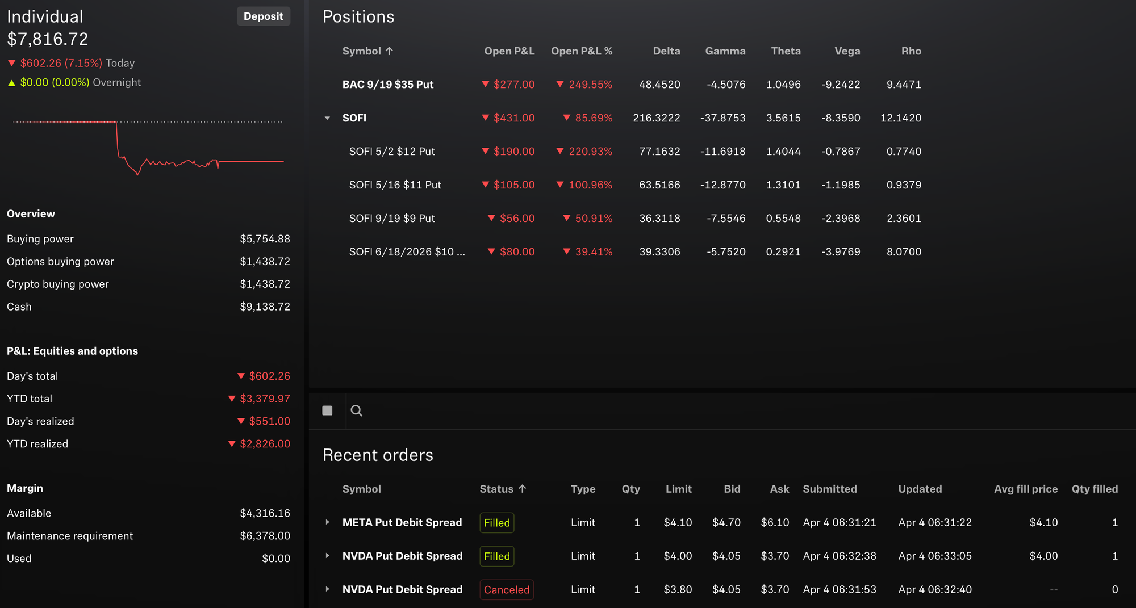Click the Ask column header
The height and width of the screenshot is (608, 1136).
pyautogui.click(x=779, y=489)
